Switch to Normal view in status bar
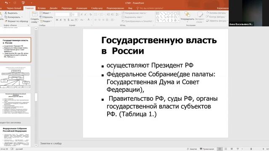The height and width of the screenshot is (151, 269). pos(220,149)
